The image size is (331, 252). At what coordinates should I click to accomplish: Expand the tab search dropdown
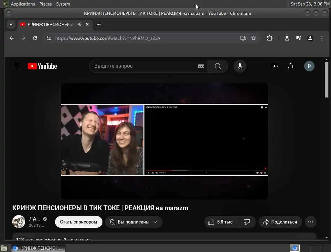[11, 24]
